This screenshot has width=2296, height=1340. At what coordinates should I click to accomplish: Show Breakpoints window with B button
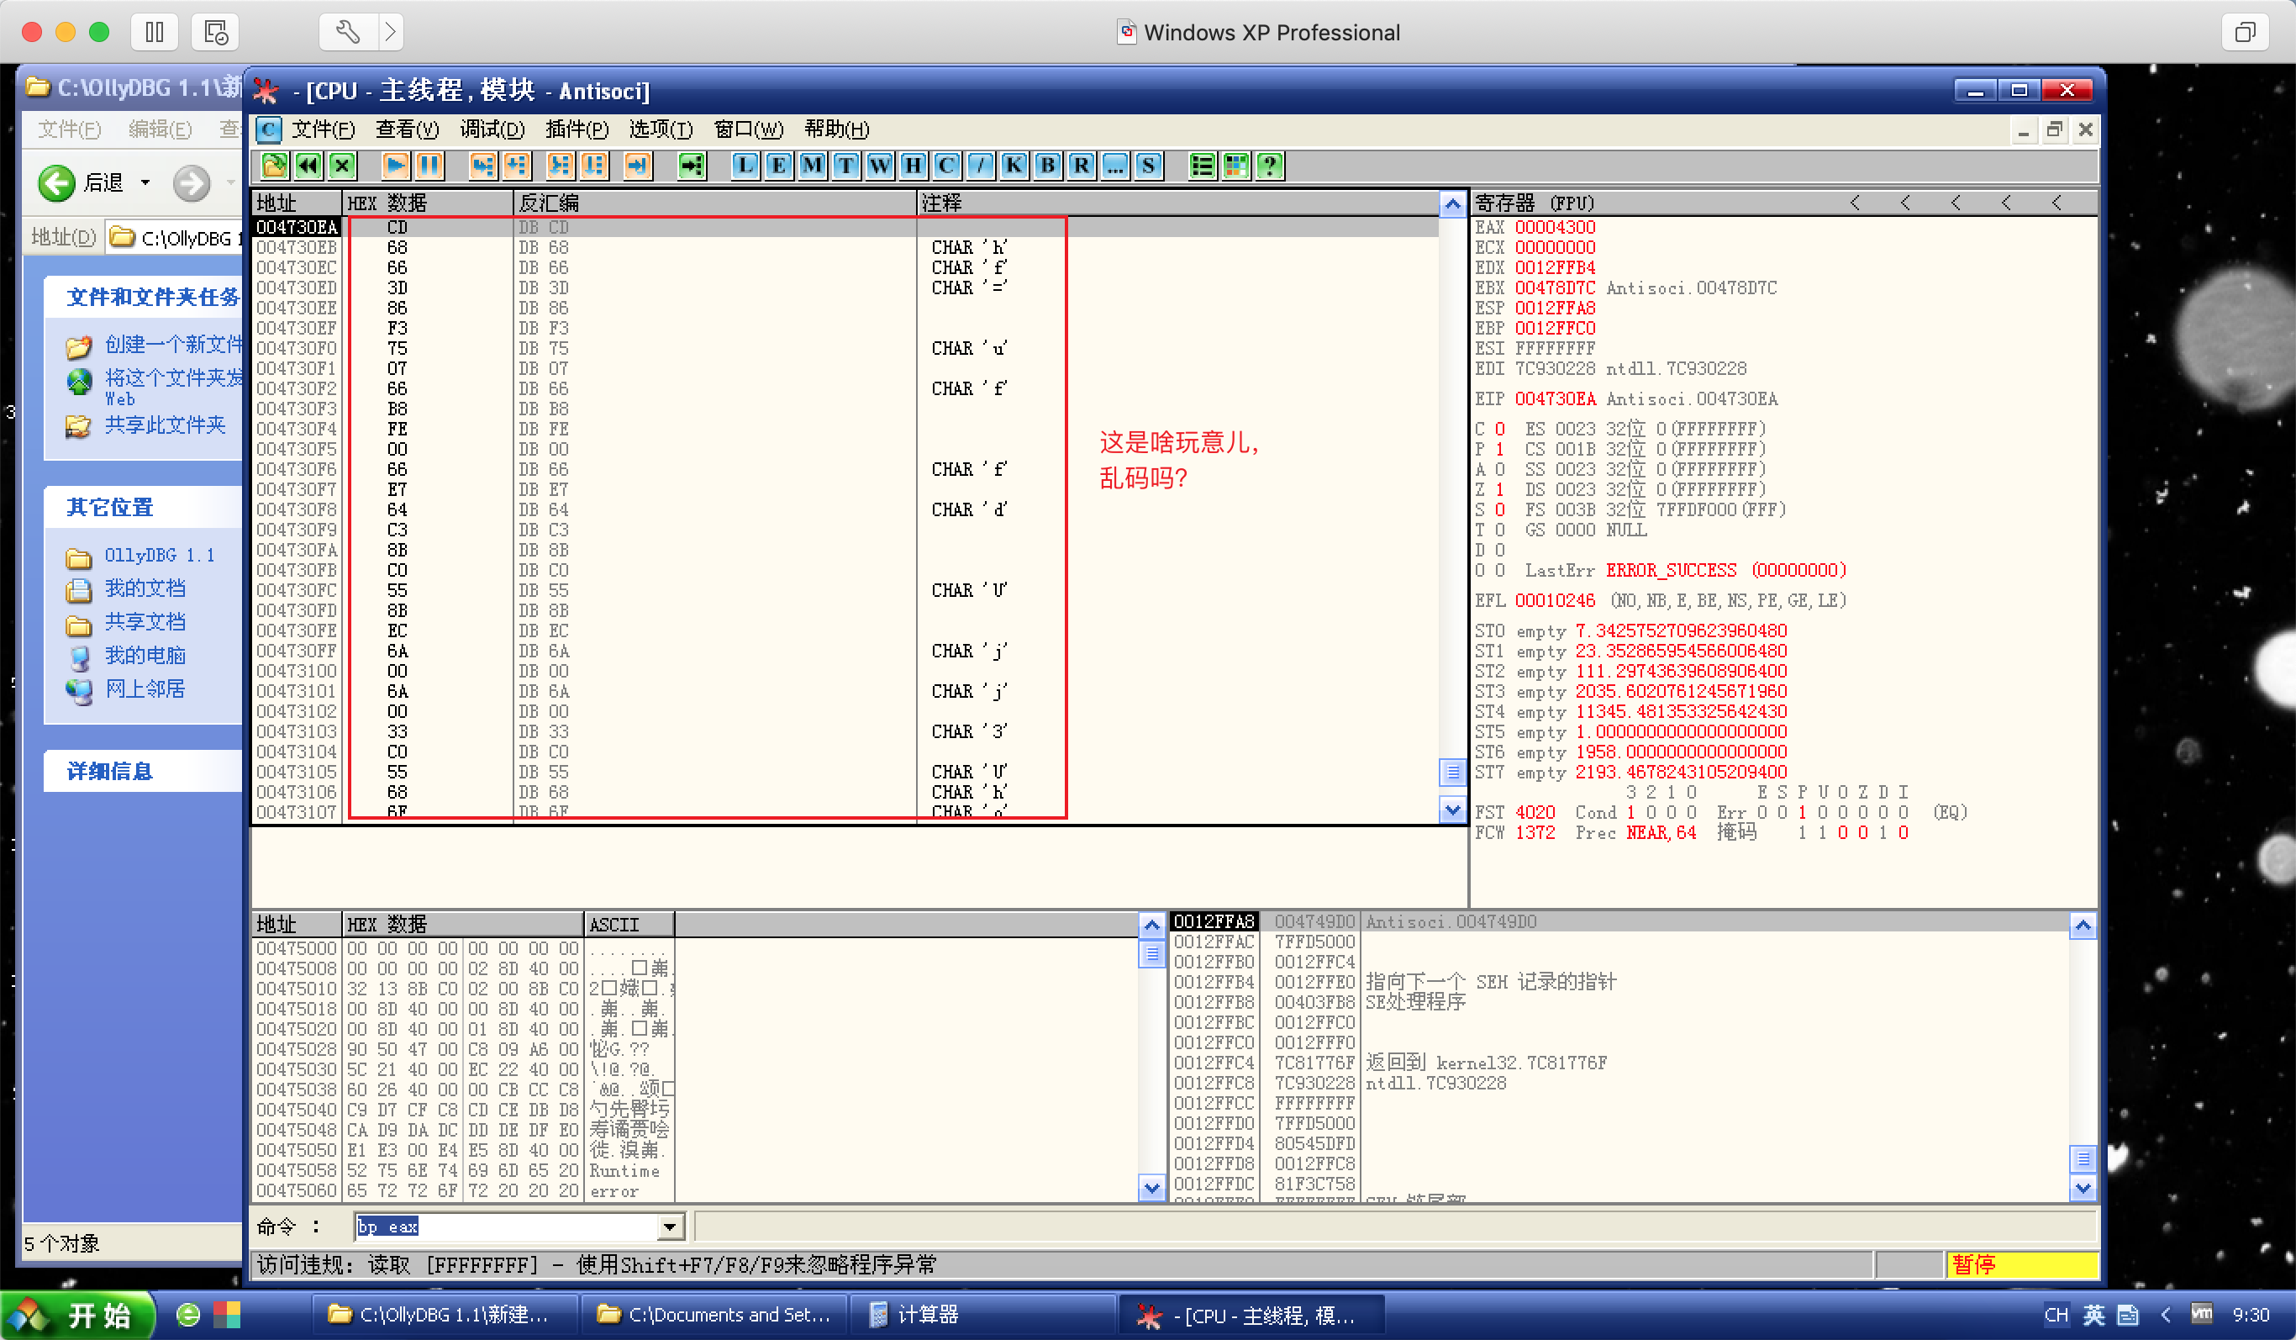click(1047, 165)
